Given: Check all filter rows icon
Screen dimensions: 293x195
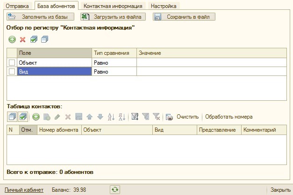Looking at the screenshot, I should [x=34, y=39].
